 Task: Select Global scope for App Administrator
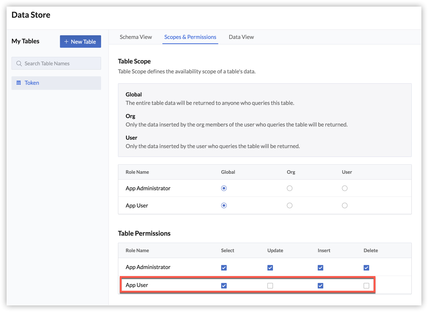pos(224,188)
